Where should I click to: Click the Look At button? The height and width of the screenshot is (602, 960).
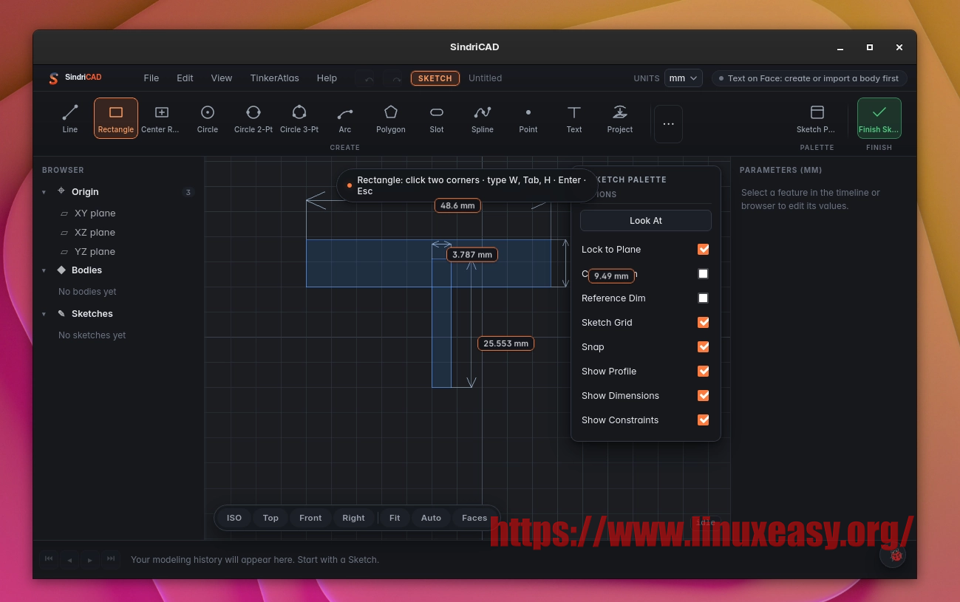tap(646, 221)
